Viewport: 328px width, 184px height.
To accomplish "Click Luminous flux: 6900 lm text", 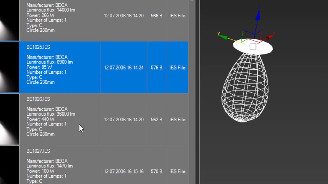I will [49, 62].
